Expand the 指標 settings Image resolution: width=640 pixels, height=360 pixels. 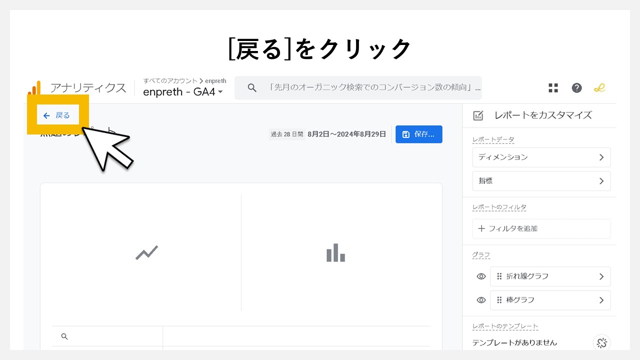click(x=541, y=181)
